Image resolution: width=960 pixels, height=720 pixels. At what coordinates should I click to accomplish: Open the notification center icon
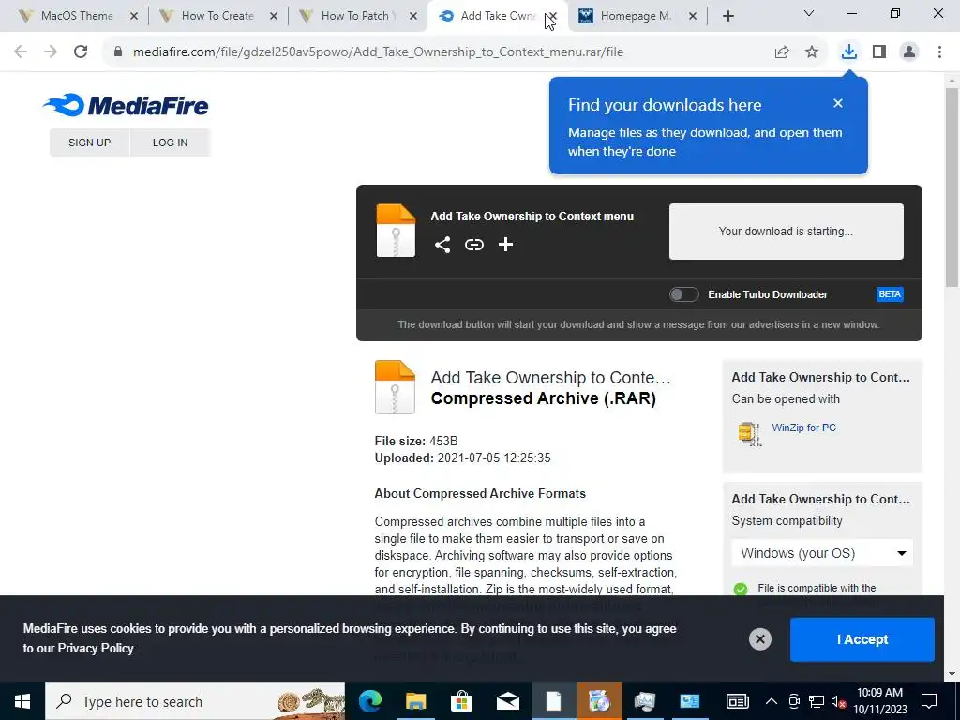pos(929,701)
